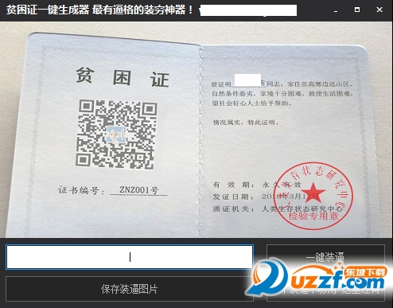Click the 贫困证 certificate preview image

(x=196, y=130)
